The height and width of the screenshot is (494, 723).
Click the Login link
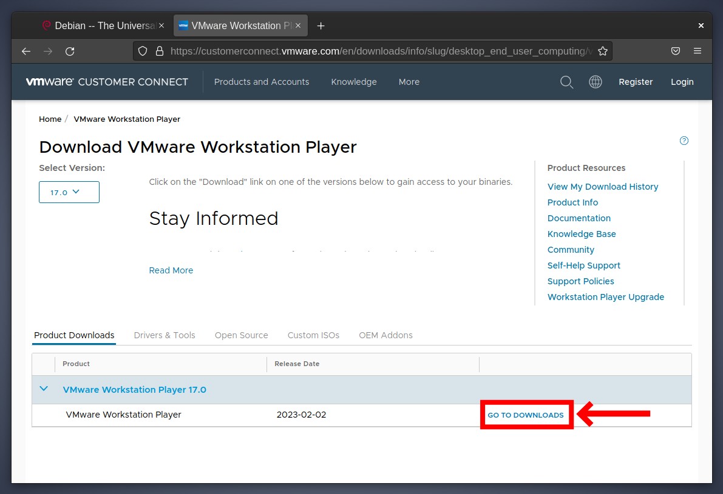tap(682, 82)
